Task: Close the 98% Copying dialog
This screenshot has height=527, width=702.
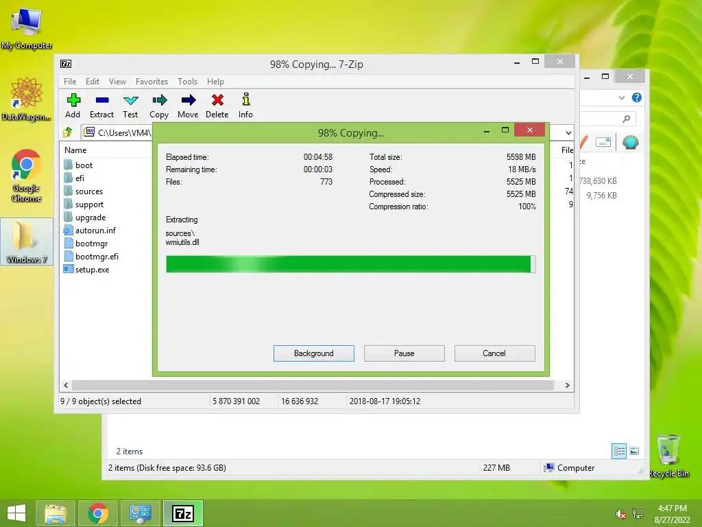Action: click(x=530, y=130)
